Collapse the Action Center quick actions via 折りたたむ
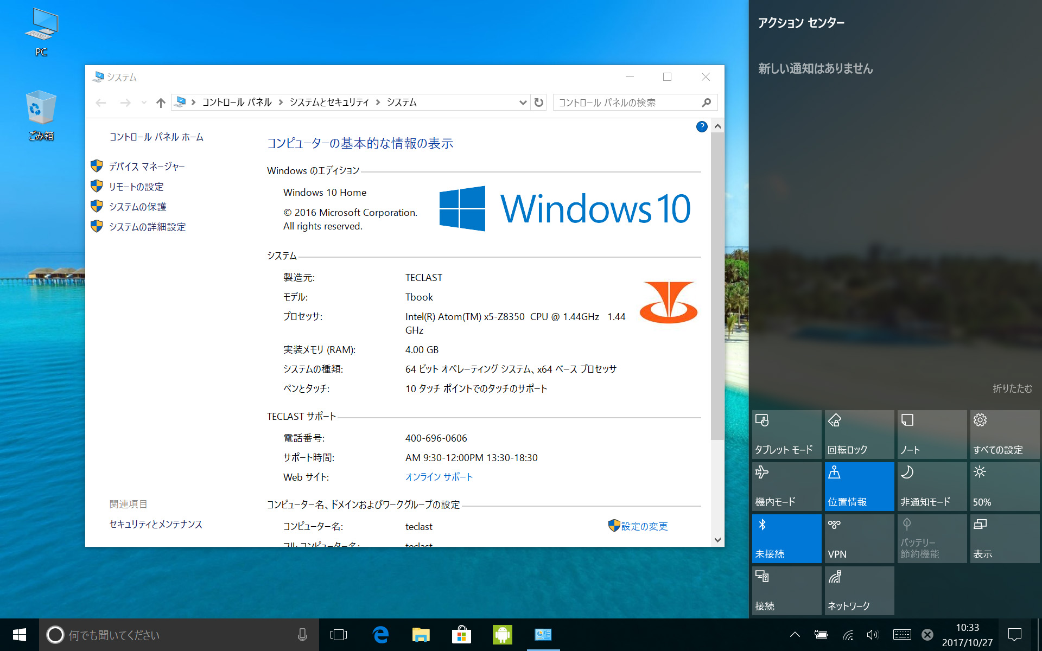Viewport: 1042px width, 651px height. click(x=1011, y=388)
